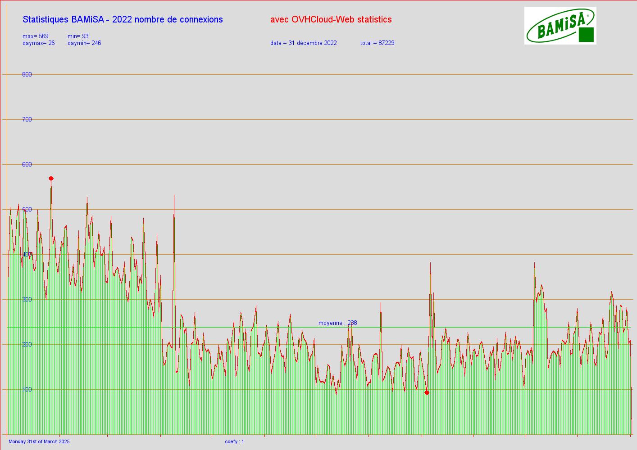This screenshot has height=450, width=637.
Task: Click the 'max= 569' label
Action: 36,36
